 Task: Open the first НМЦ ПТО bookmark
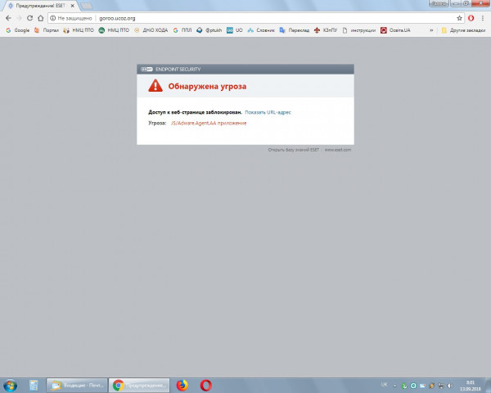pyautogui.click(x=79, y=30)
